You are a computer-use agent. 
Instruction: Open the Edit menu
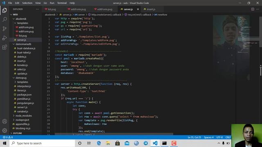click(17, 3)
